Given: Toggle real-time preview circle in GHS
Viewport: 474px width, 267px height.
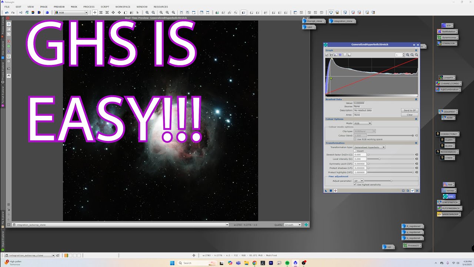Looking at the screenshot, I should (x=336, y=191).
